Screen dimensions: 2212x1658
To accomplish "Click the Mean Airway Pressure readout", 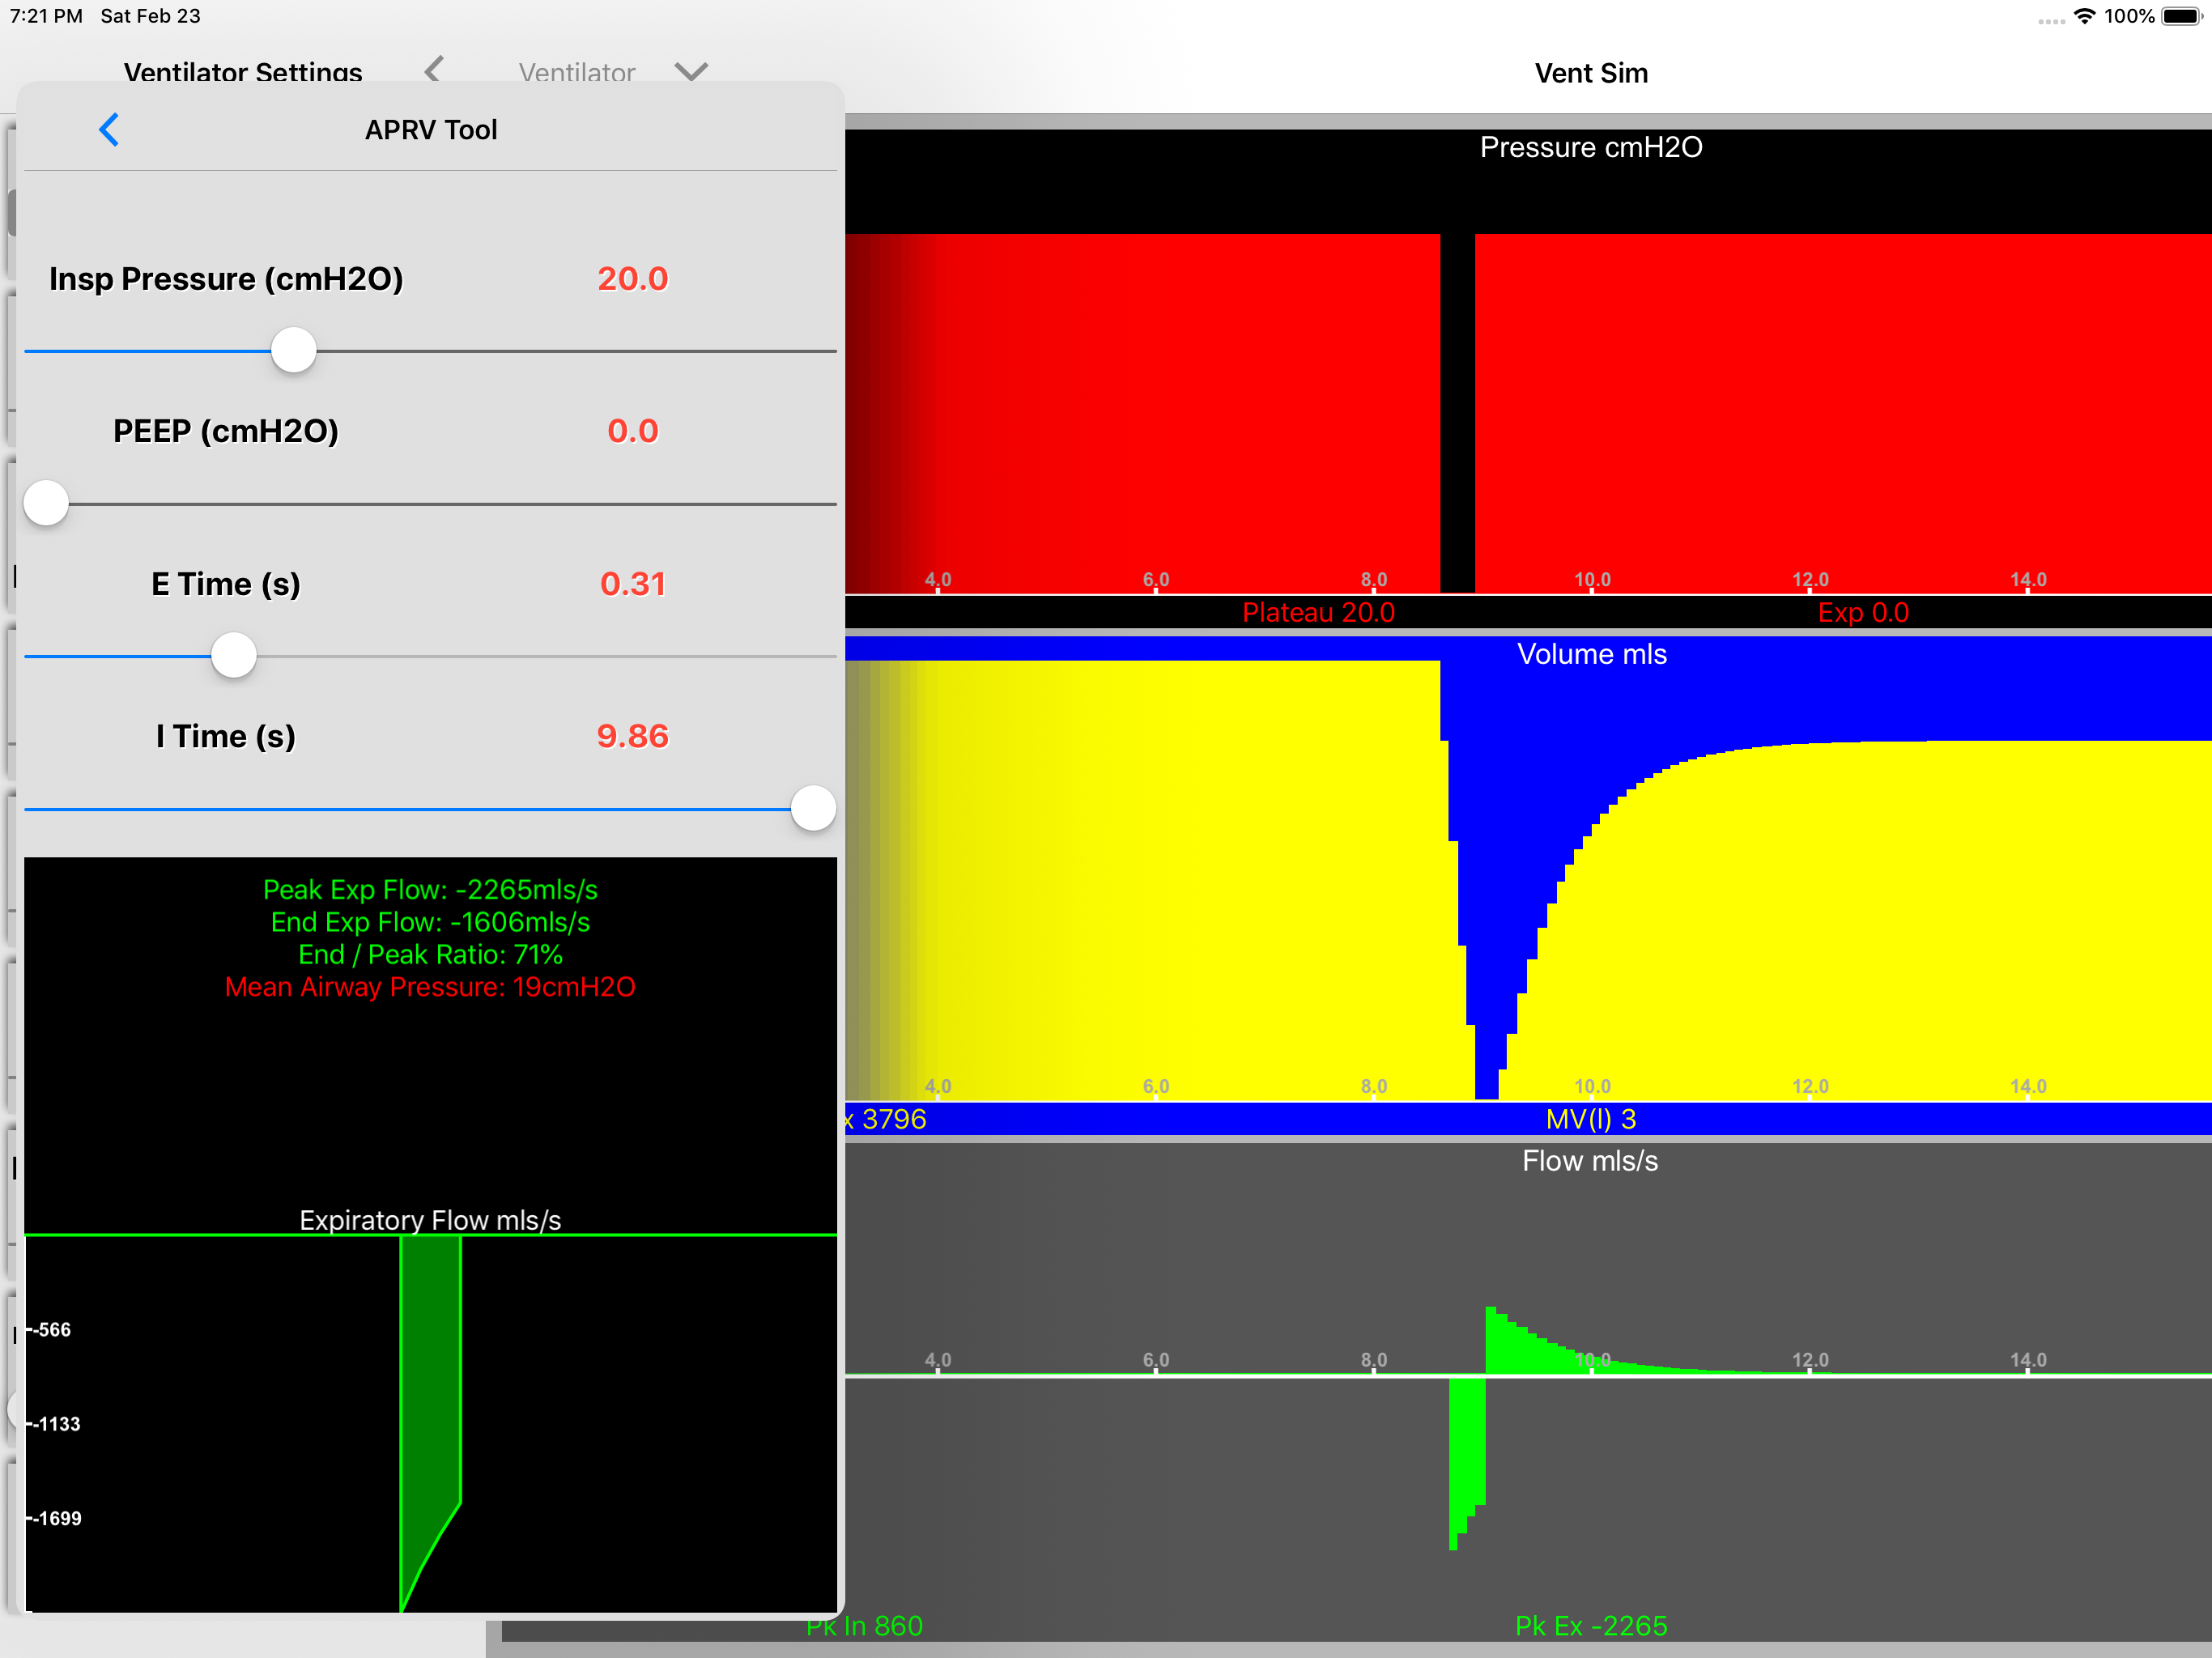I will pos(430,987).
